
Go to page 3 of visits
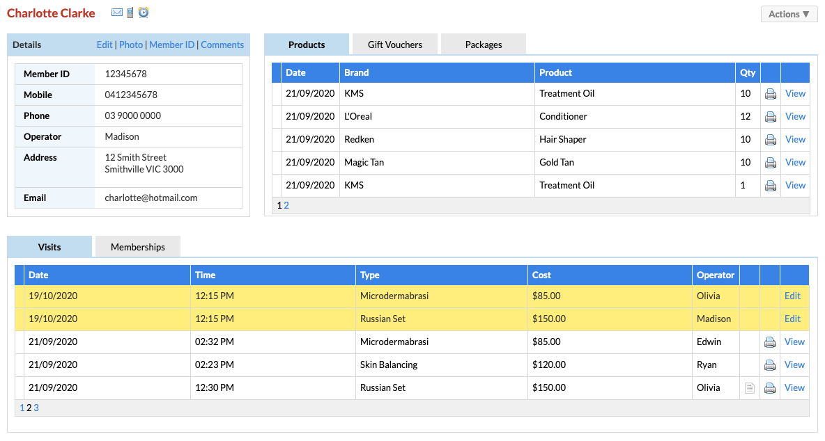(x=36, y=408)
